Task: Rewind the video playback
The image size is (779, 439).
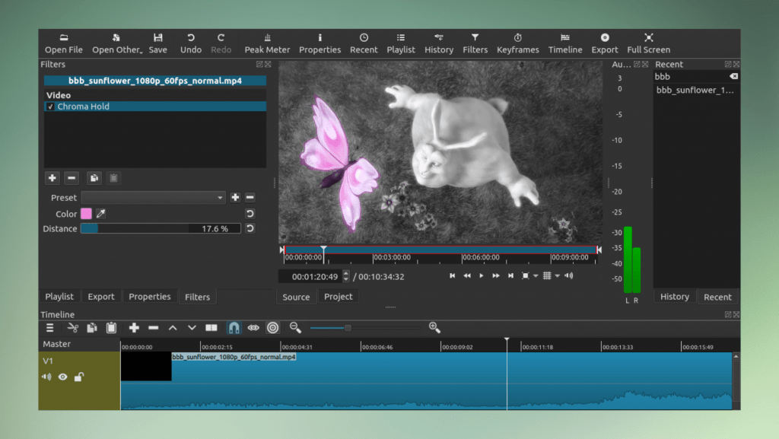Action: pyautogui.click(x=467, y=275)
